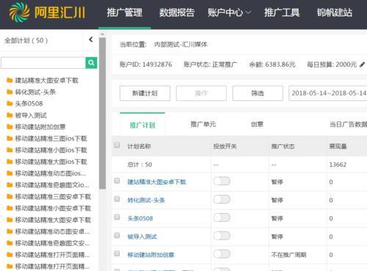Click account ID text 14932876
Image resolution: width=367 pixels, height=271 pixels.
[157, 64]
